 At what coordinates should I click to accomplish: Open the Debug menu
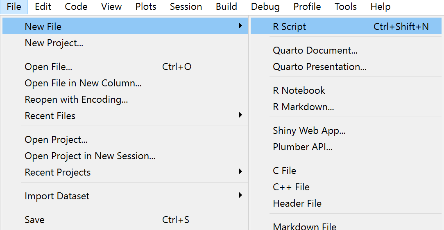[x=265, y=7]
